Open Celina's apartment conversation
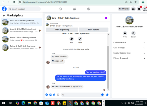The height and width of the screenshot is (106, 147). point(21,47)
